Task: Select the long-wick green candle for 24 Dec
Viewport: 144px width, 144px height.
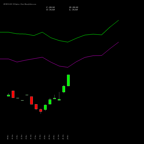Action: click(59, 100)
